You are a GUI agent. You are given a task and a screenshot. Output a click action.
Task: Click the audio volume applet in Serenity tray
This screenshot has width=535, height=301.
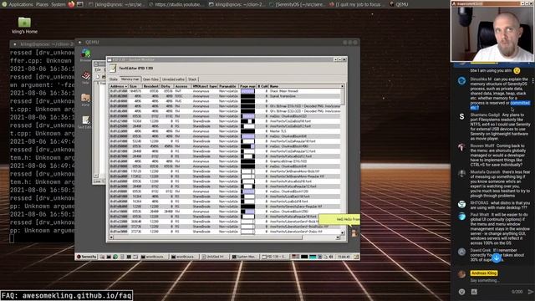pos(331,257)
